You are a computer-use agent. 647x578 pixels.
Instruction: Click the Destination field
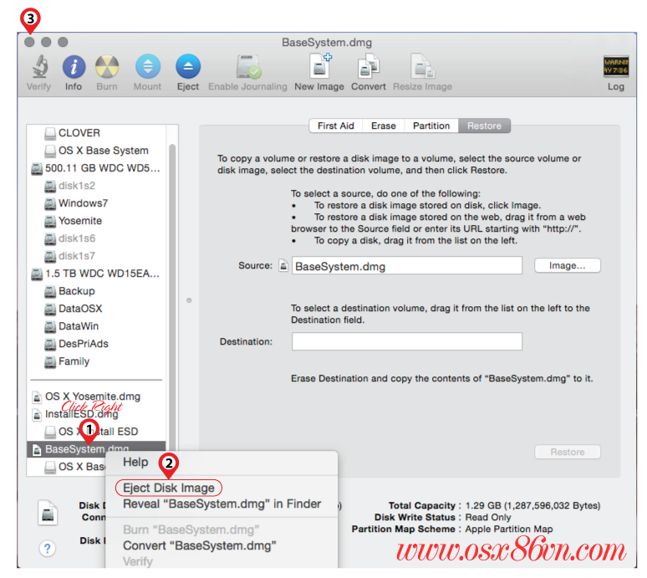point(407,341)
